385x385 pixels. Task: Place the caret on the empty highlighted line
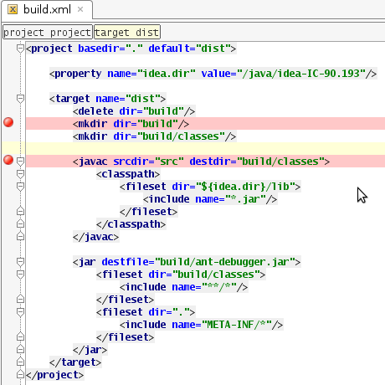tap(205, 149)
